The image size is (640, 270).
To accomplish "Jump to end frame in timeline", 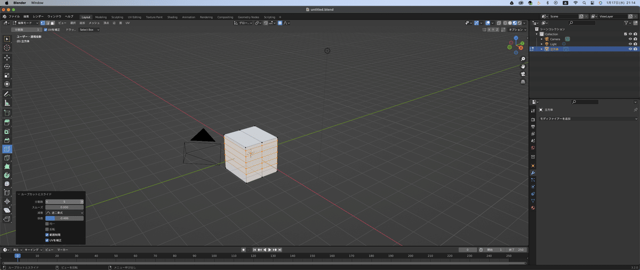I will point(280,250).
